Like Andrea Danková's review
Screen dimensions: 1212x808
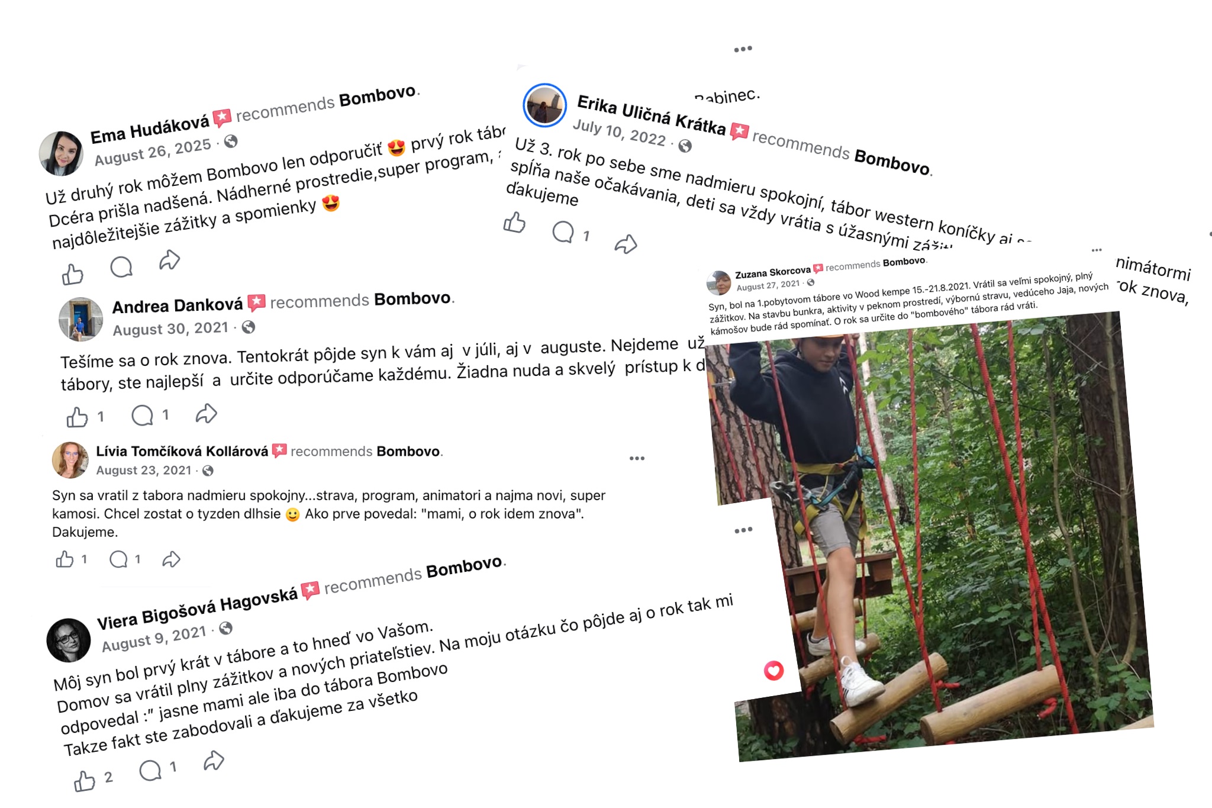tap(77, 417)
